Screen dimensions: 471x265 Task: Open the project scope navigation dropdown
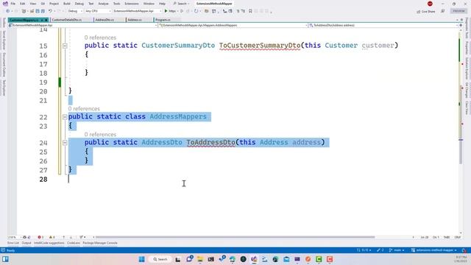pyautogui.click(x=82, y=25)
